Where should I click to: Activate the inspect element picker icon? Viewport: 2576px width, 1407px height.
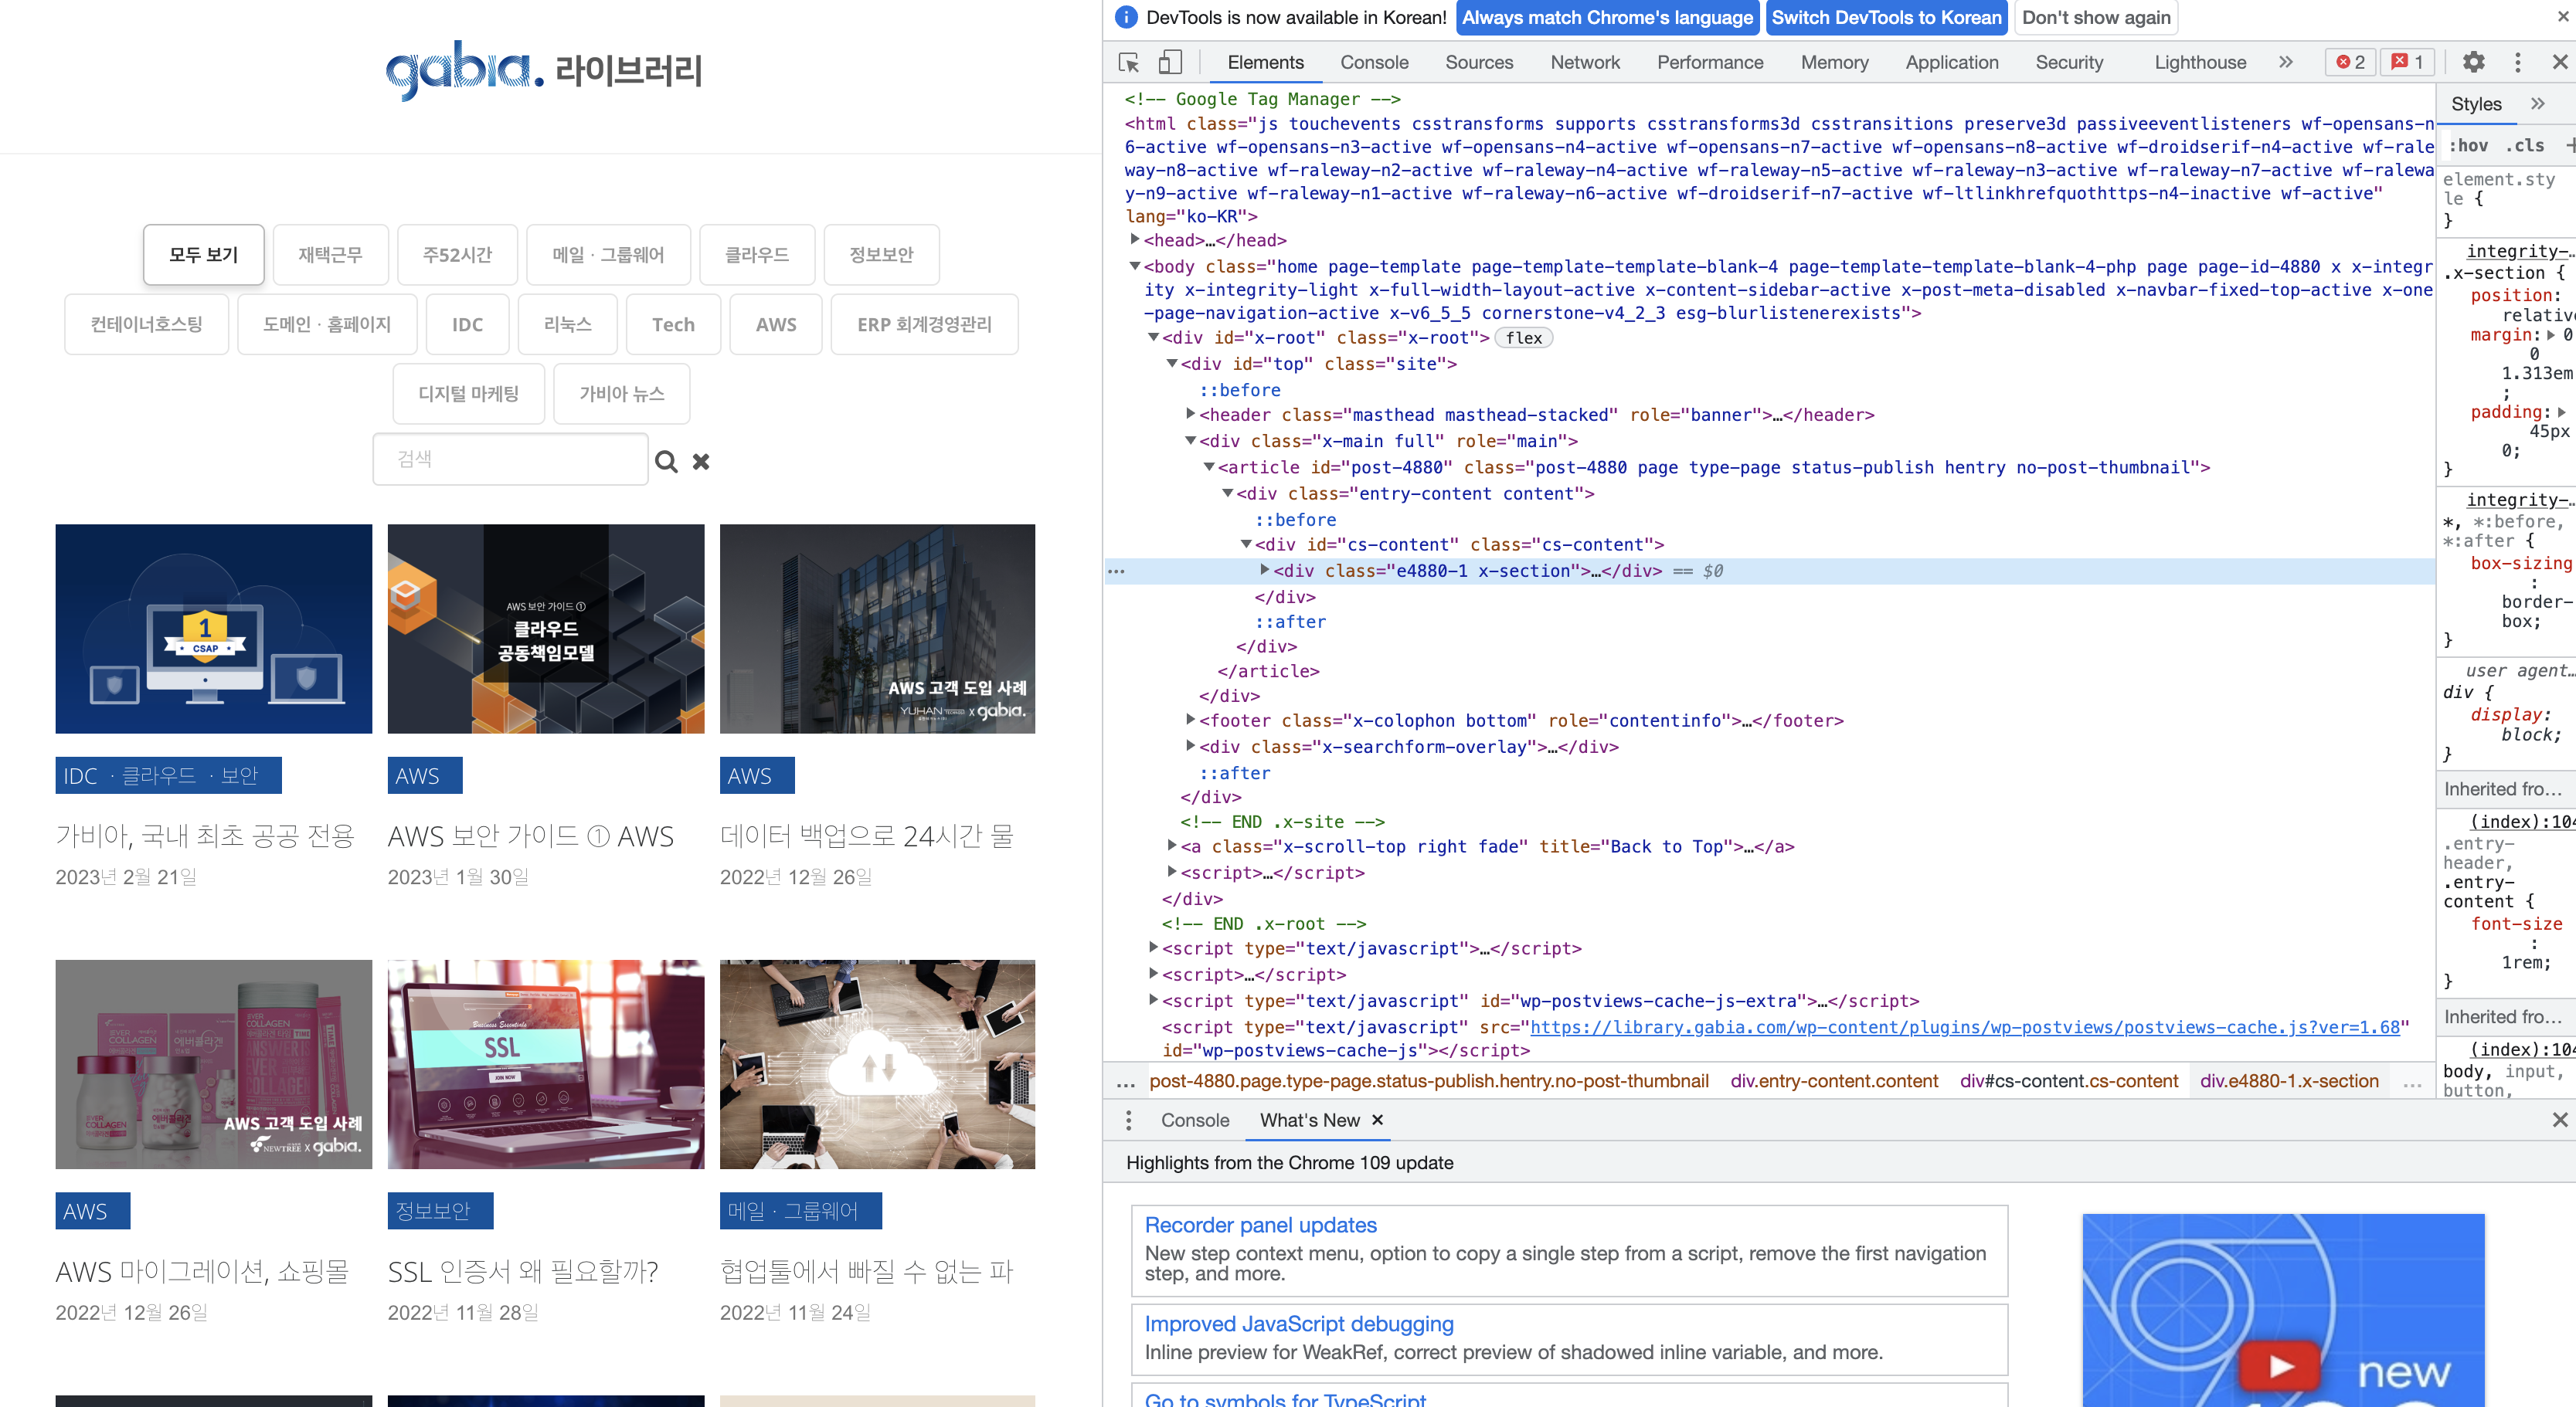1129,63
